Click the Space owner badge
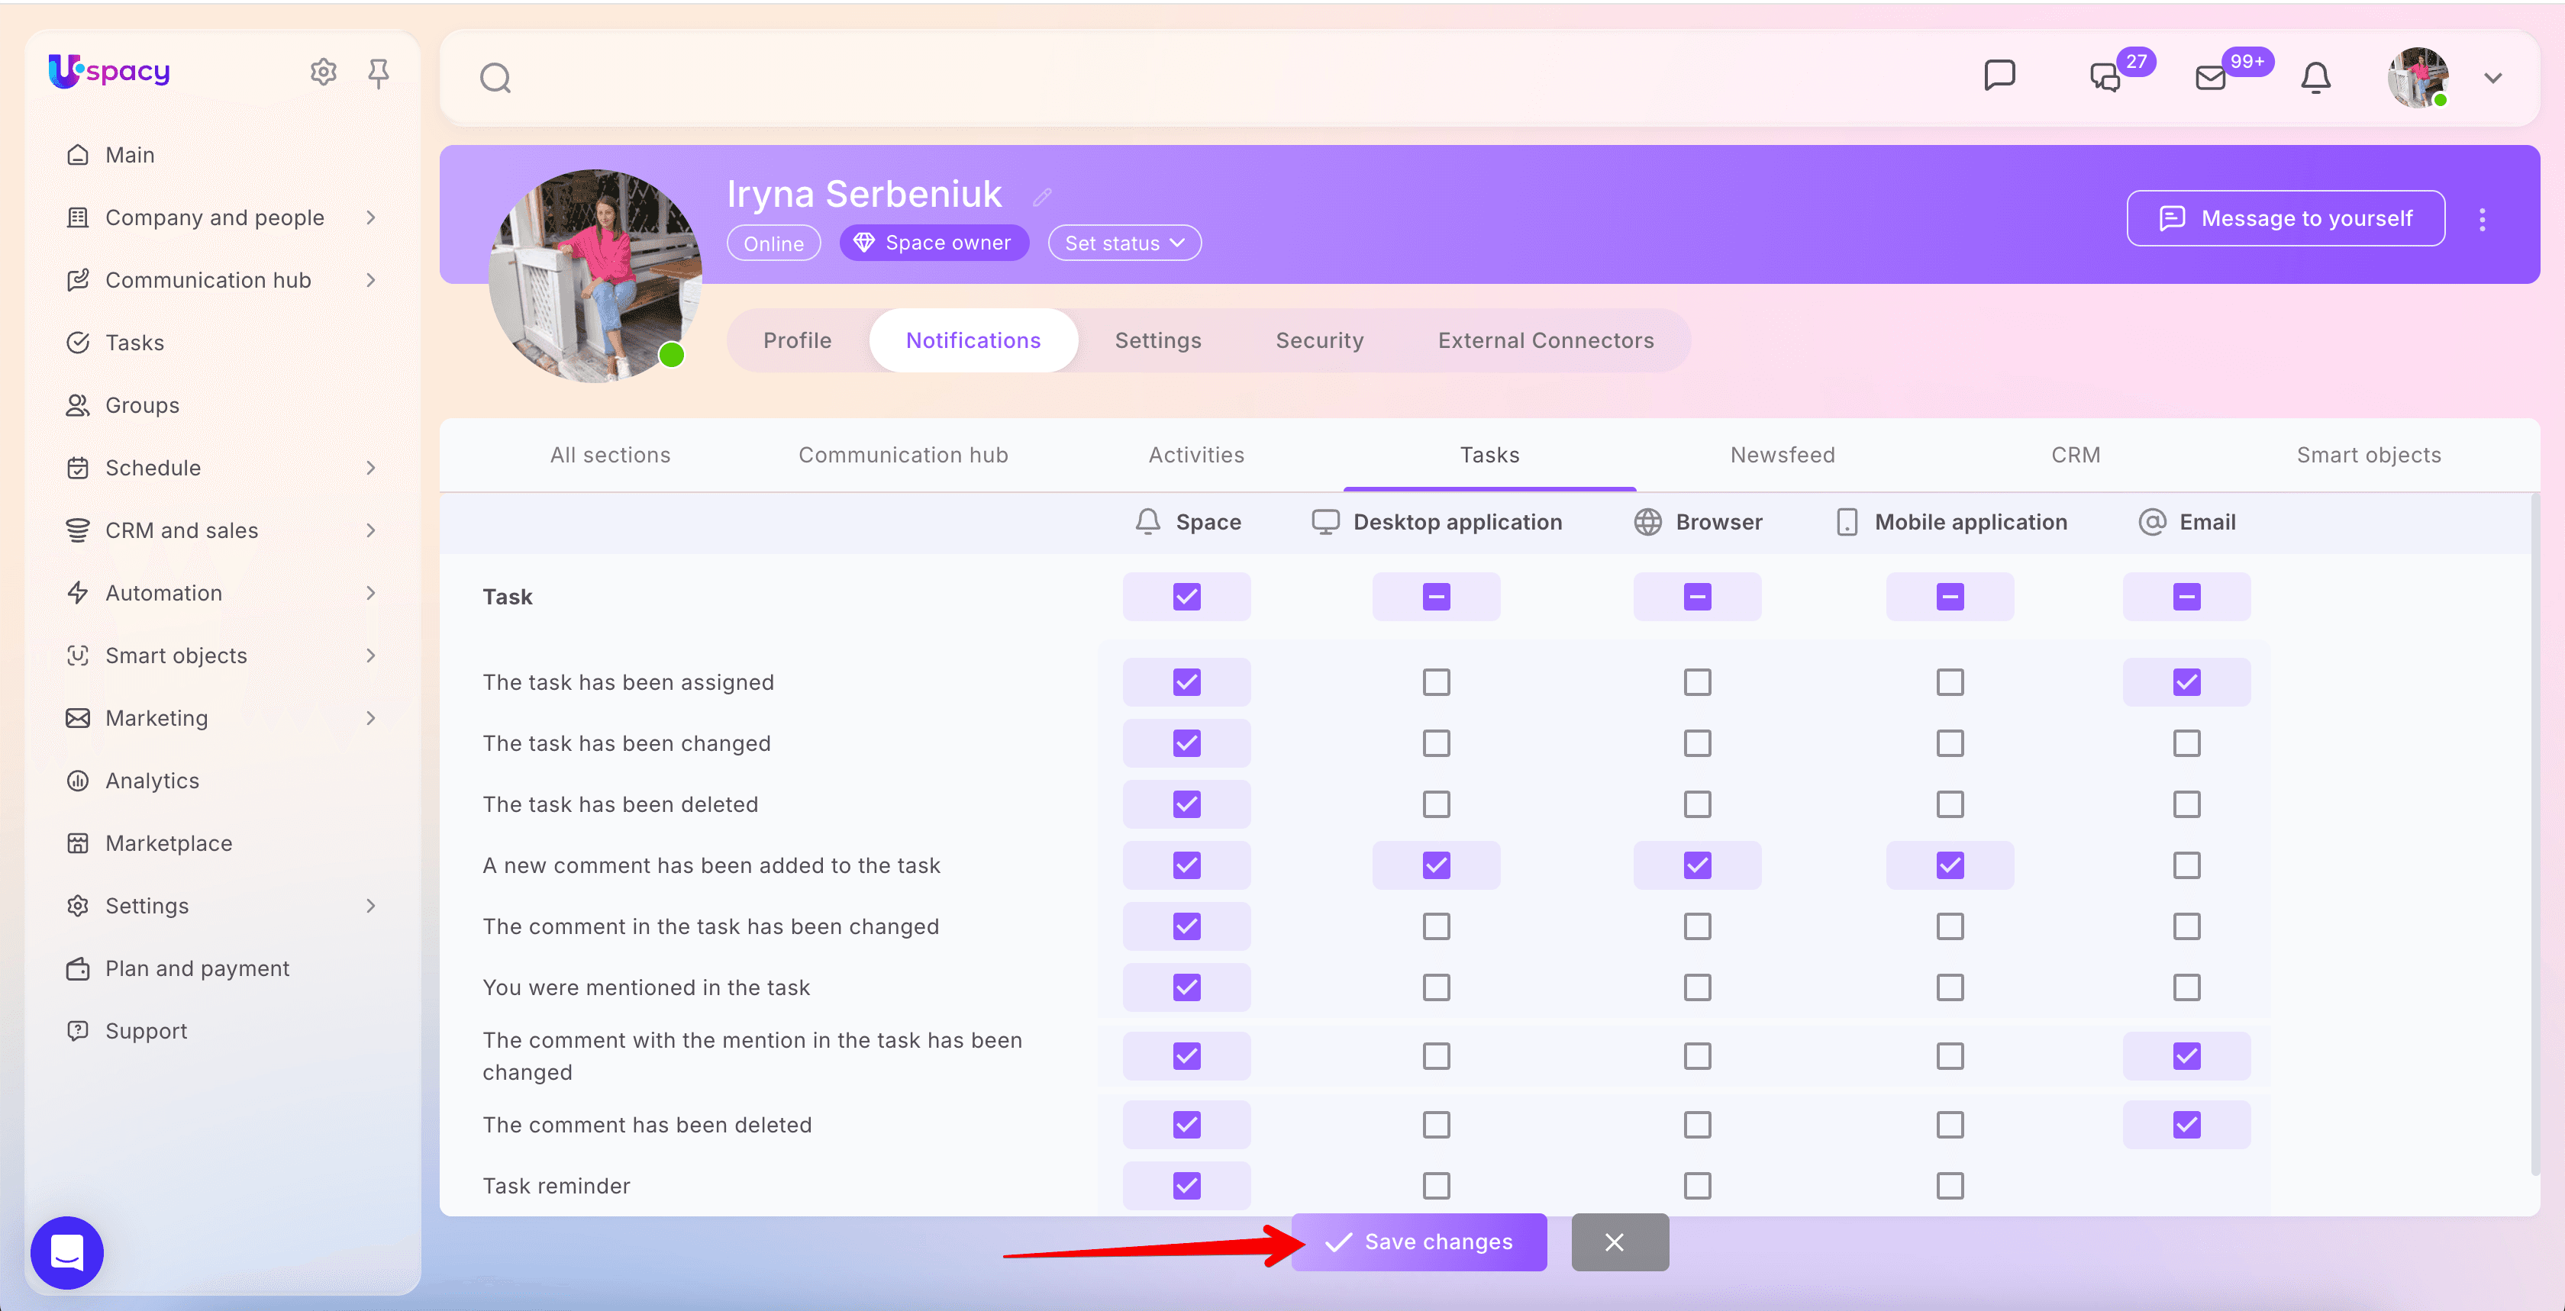Screen dimensions: 2565x1311 coord(933,243)
